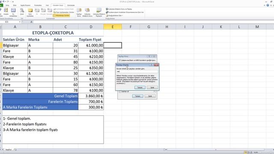Select column A header

(15, 27)
